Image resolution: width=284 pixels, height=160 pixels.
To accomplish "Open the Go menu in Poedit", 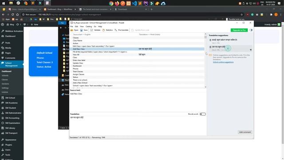I will point(95,27).
